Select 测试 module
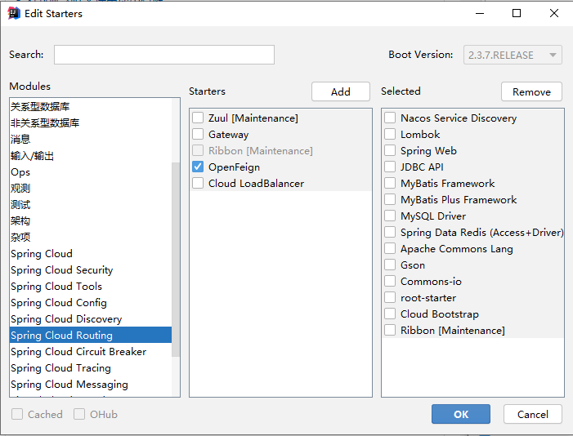The width and height of the screenshot is (573, 436). pos(90,204)
